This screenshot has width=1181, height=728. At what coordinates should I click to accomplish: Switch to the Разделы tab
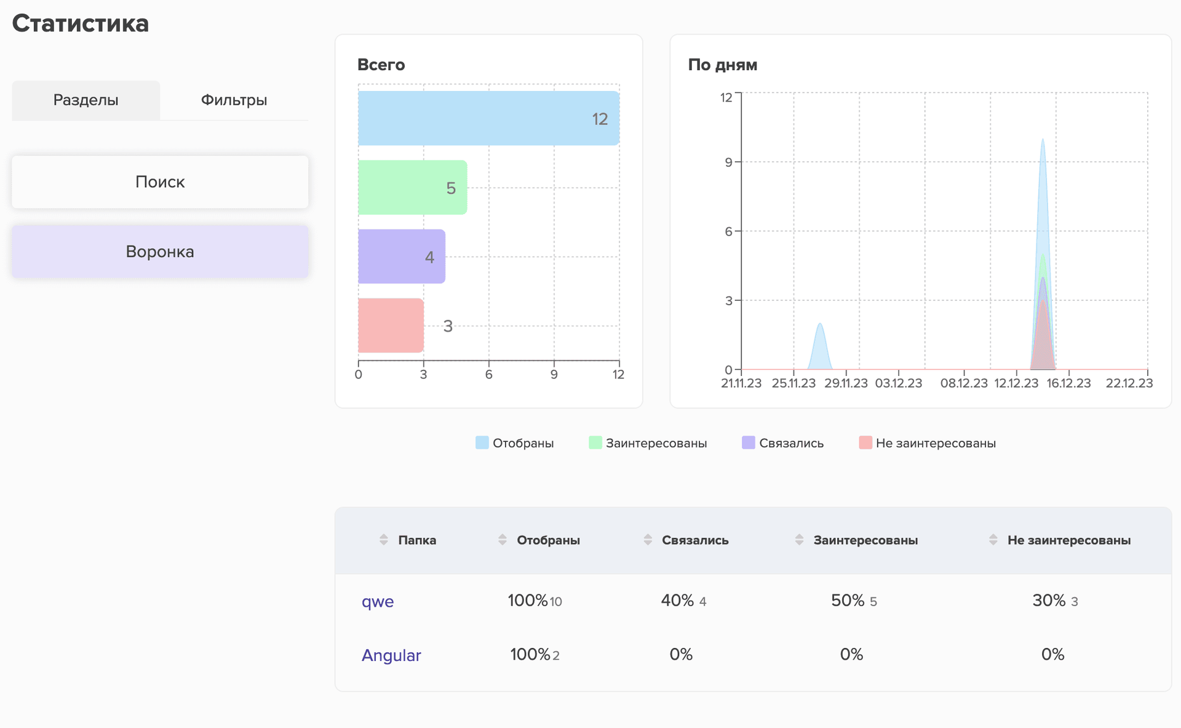(x=86, y=100)
